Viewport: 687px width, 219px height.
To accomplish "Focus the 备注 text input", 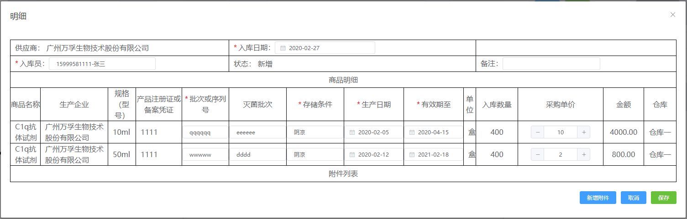I will (551, 64).
